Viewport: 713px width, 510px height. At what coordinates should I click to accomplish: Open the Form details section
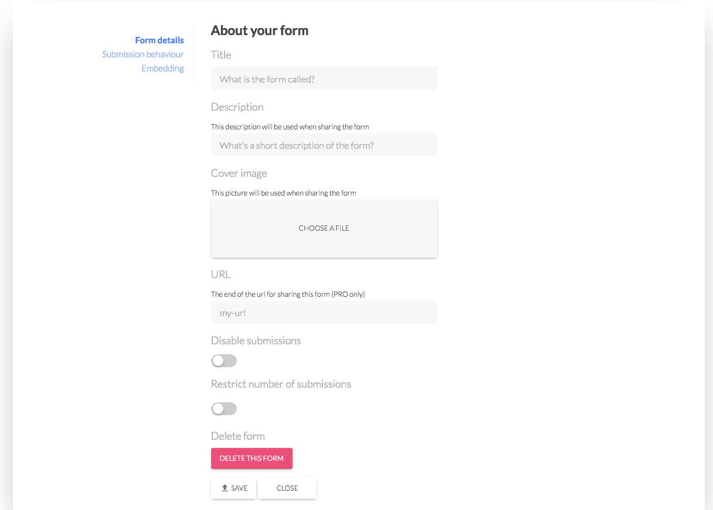point(159,40)
